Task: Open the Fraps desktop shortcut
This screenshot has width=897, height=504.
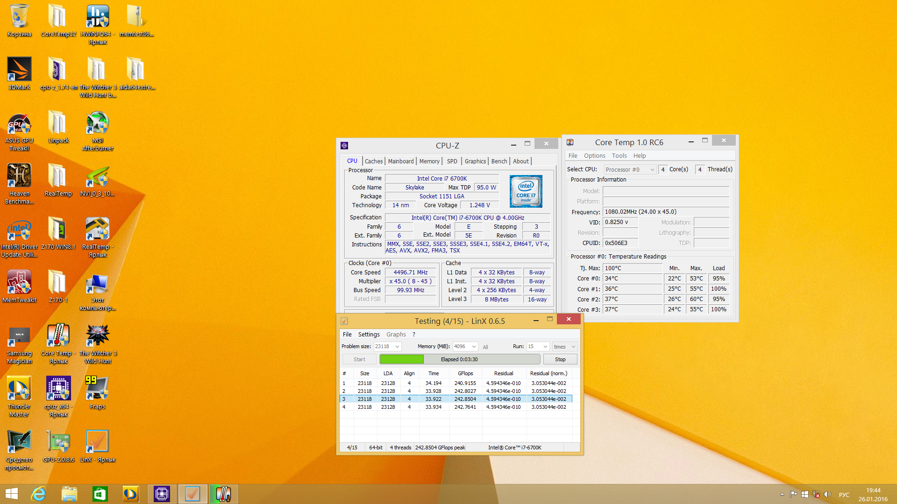Action: (x=97, y=389)
